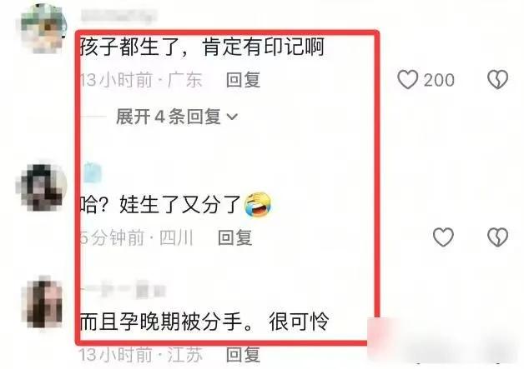Open the first commenter's blurred username

[119, 16]
